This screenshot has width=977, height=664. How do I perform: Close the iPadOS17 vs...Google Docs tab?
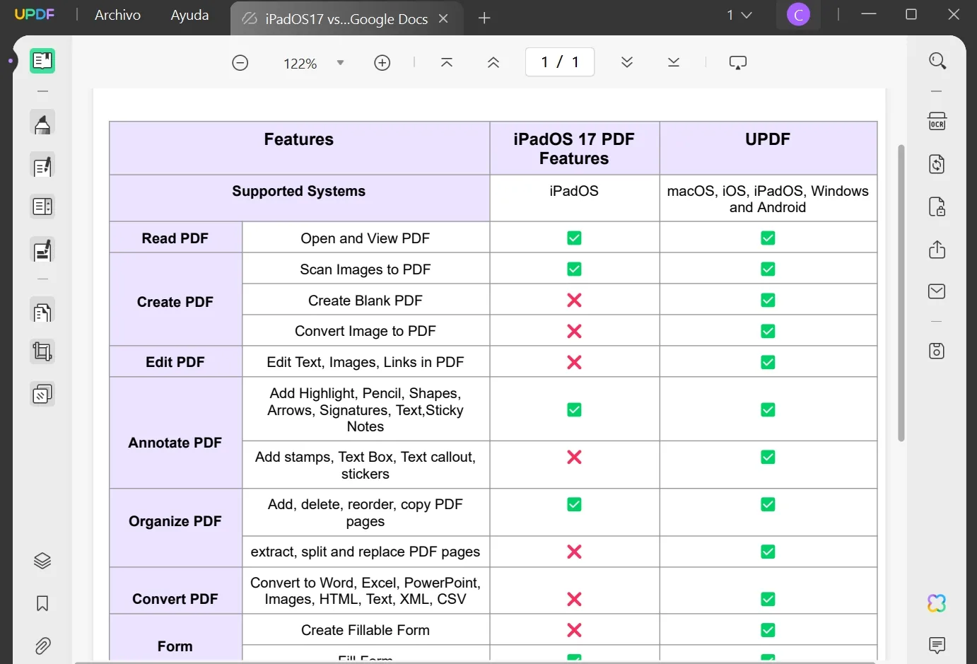click(x=443, y=18)
